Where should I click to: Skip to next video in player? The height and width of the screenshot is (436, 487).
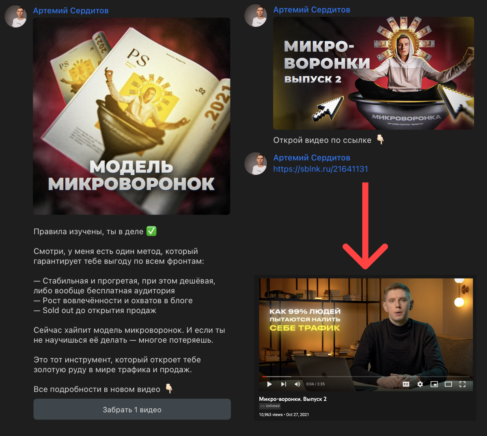coord(284,384)
